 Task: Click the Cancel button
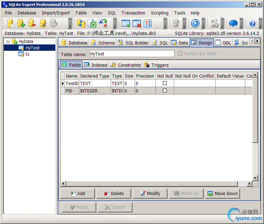[115, 207]
